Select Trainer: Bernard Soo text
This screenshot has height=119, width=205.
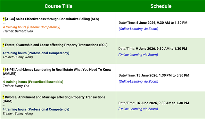coord(18,31)
